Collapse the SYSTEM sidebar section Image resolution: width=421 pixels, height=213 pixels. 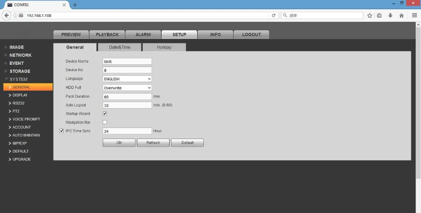pos(18,79)
